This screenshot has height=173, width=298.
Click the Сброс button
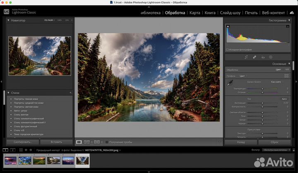pos(275,142)
